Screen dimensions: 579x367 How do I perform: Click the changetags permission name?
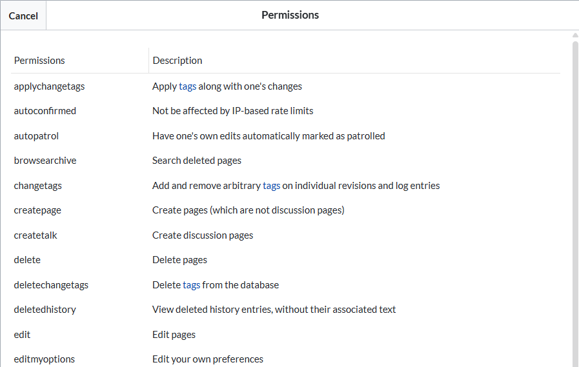tap(38, 185)
